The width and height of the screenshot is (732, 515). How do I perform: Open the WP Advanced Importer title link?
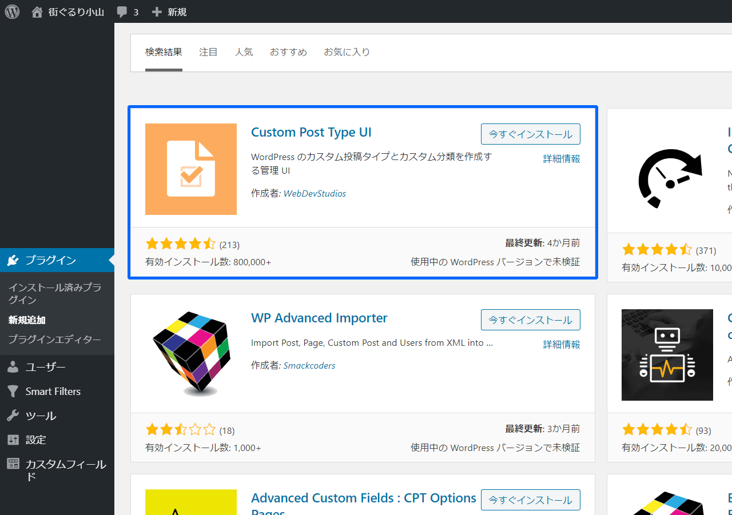[319, 318]
